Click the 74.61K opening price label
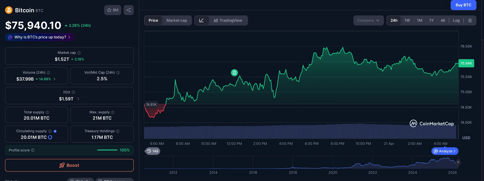 tap(151, 104)
